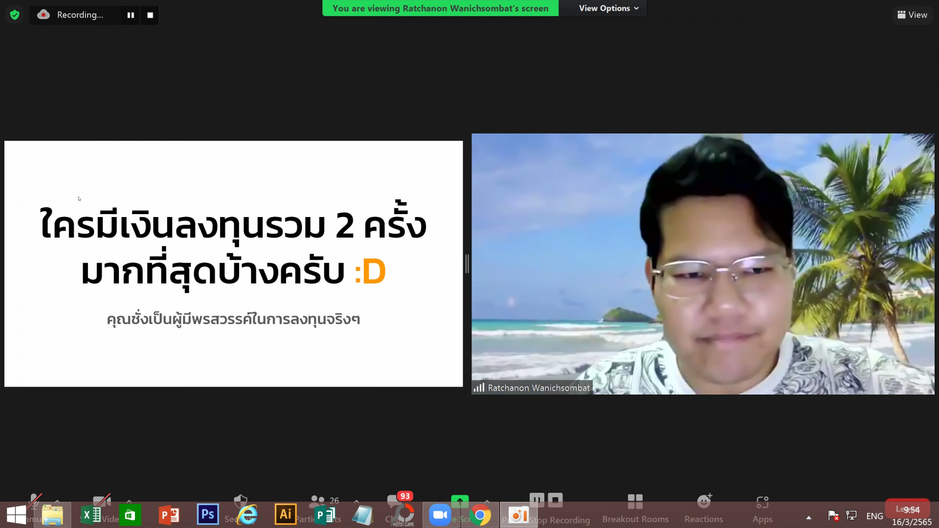This screenshot has height=528, width=939.
Task: Click the cloud Recording status label
Action: pyautogui.click(x=70, y=15)
